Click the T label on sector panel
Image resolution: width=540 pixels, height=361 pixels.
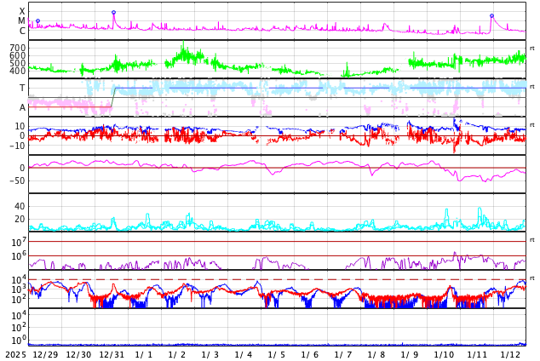22,88
